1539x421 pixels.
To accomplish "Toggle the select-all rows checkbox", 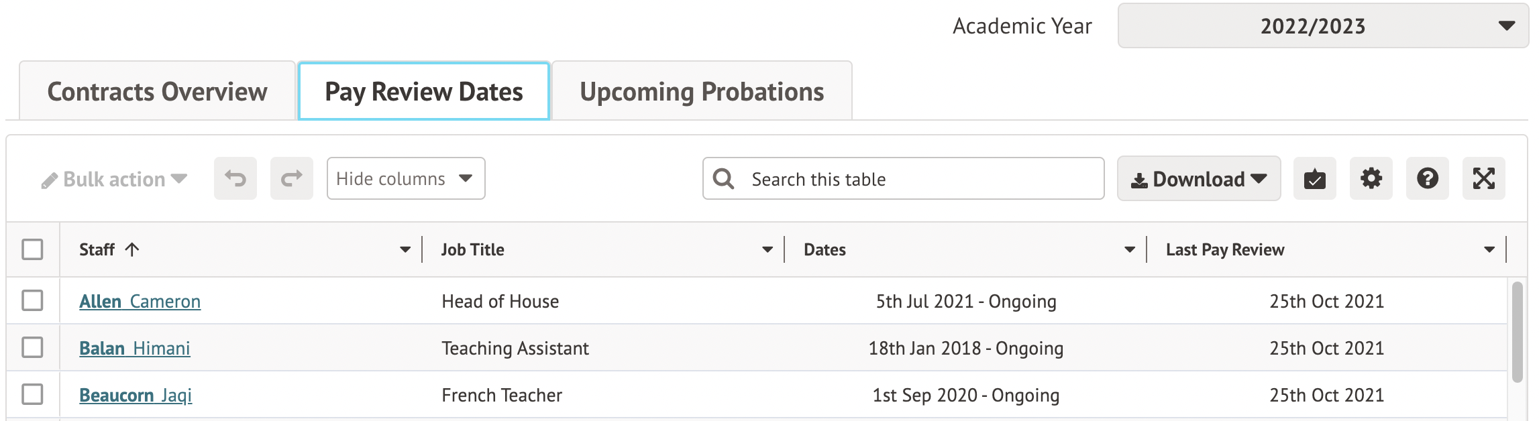I will [x=32, y=249].
